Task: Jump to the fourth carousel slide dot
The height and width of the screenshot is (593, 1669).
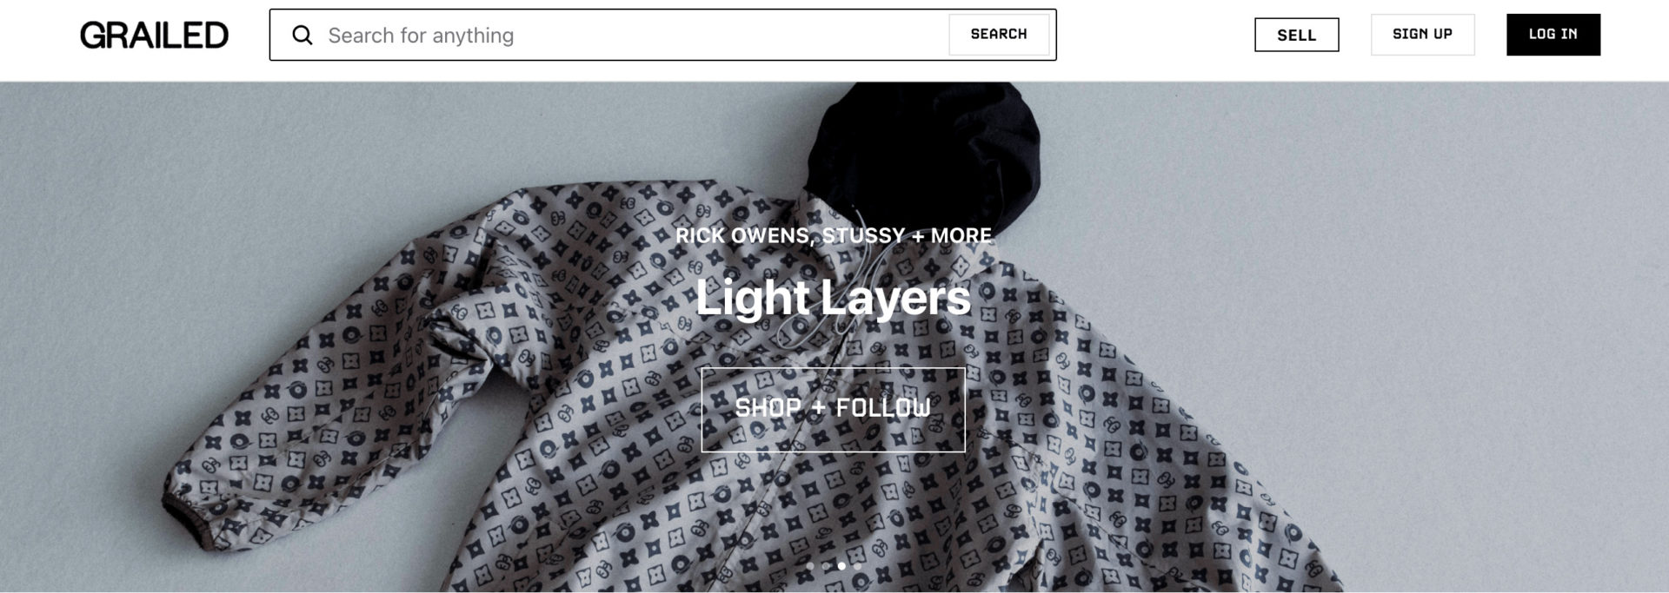Action: [857, 566]
